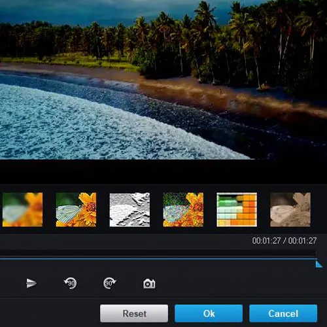This screenshot has width=327, height=327.
Task: Click the flip video icon
Action: coord(31,283)
